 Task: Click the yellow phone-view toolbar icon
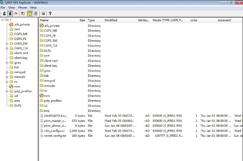pyautogui.click(x=30, y=13)
